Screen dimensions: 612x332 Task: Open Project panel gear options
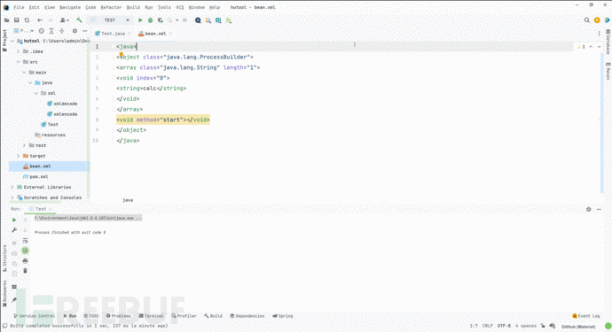[75, 31]
